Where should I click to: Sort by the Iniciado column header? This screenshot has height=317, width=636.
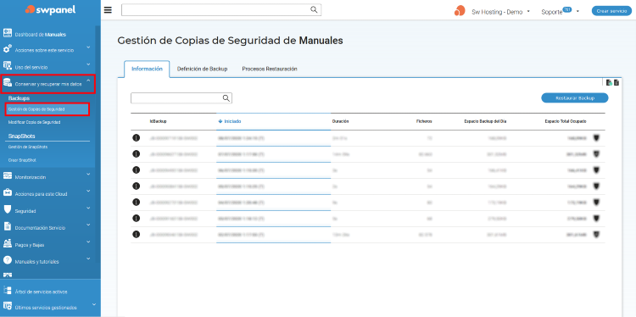(x=230, y=121)
